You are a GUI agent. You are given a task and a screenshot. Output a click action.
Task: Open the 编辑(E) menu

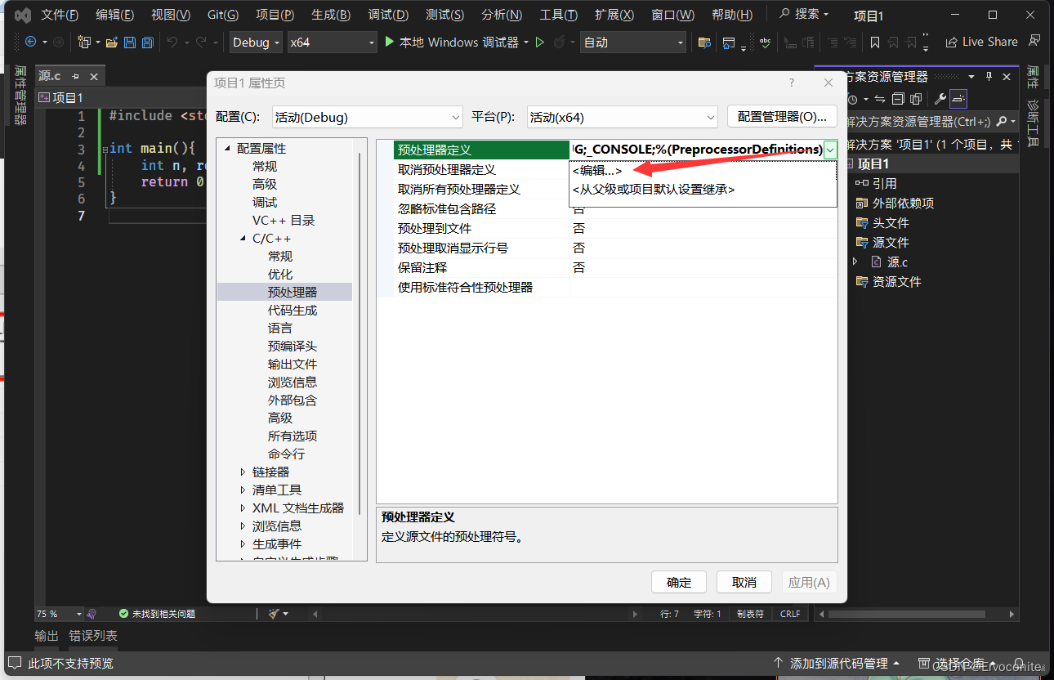click(x=114, y=15)
